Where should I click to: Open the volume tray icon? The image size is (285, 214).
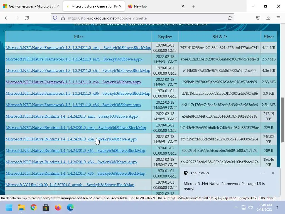point(250,207)
